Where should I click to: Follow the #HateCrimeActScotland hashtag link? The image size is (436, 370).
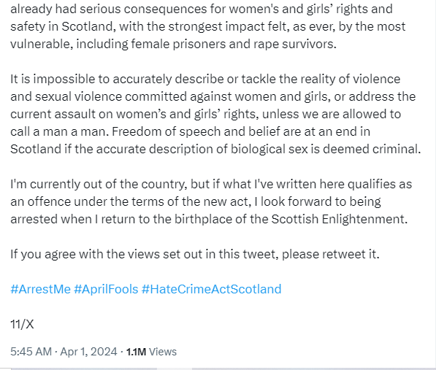211,289
